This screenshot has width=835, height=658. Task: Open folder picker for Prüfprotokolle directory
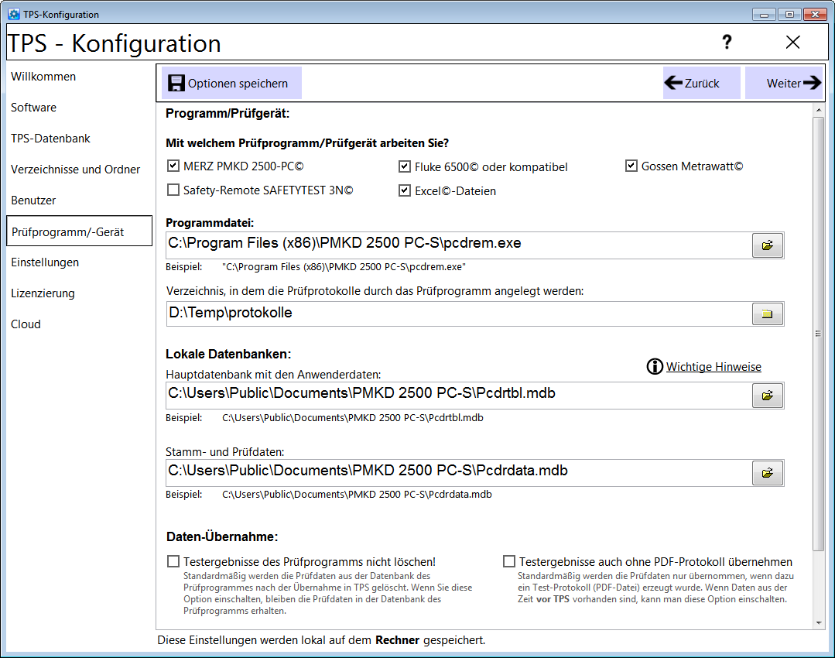(768, 314)
